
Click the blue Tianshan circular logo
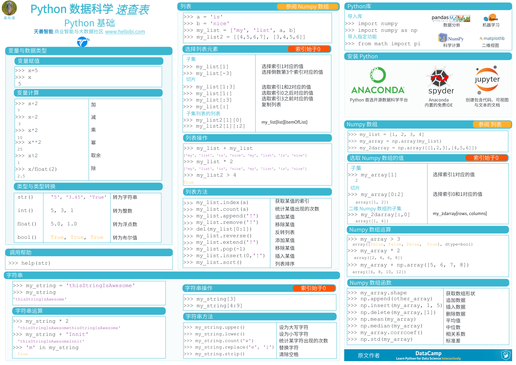click(x=83, y=42)
